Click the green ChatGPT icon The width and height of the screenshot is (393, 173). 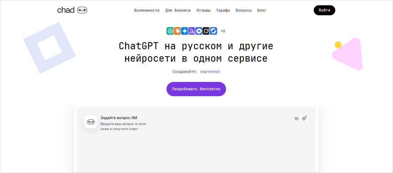click(x=170, y=31)
